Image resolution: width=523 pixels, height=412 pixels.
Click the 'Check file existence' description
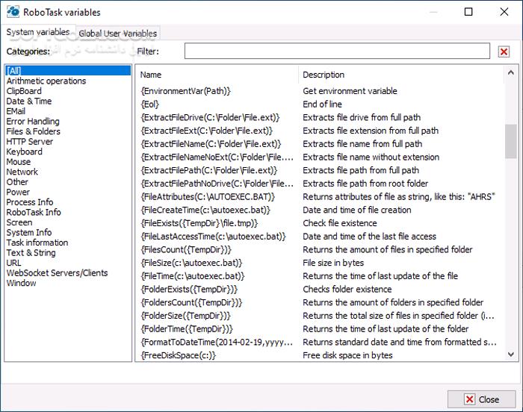340,223
